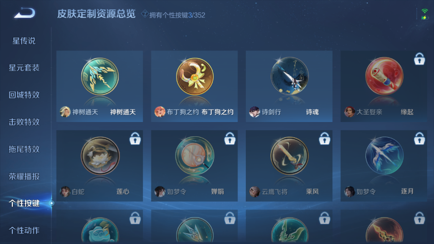Click the 莲心 lotus key icon

[x=100, y=155]
